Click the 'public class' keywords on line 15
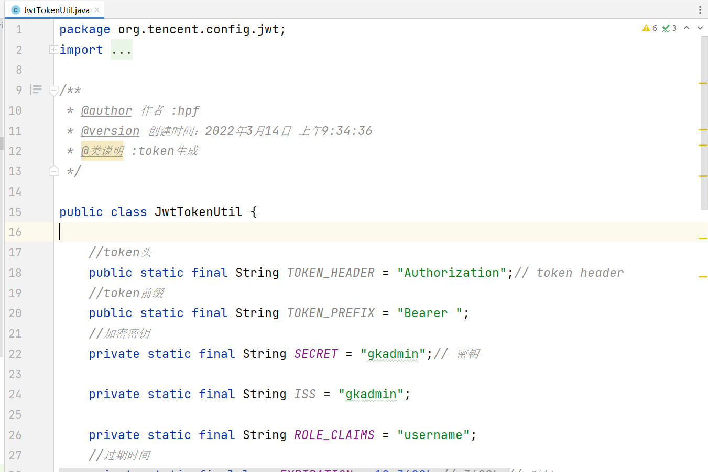708x472 pixels. coord(103,212)
